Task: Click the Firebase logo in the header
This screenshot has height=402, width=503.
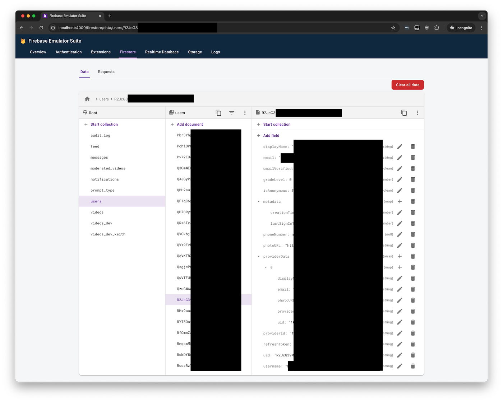Action: (23, 41)
